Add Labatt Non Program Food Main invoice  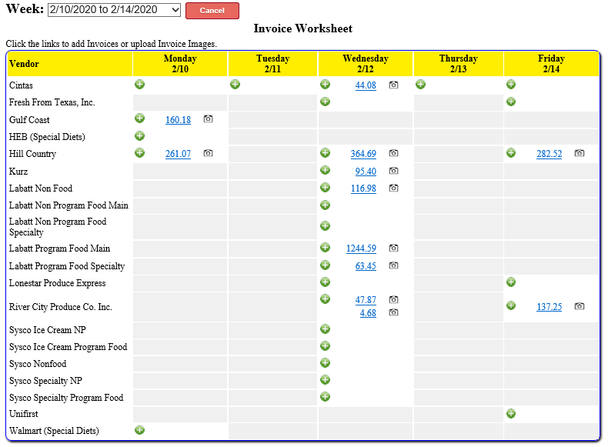325,205
